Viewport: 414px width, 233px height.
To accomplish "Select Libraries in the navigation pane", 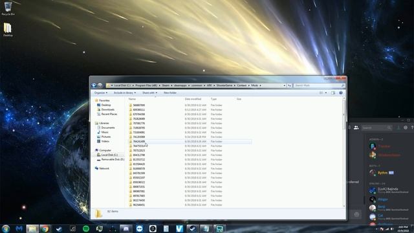I will pos(102,123).
